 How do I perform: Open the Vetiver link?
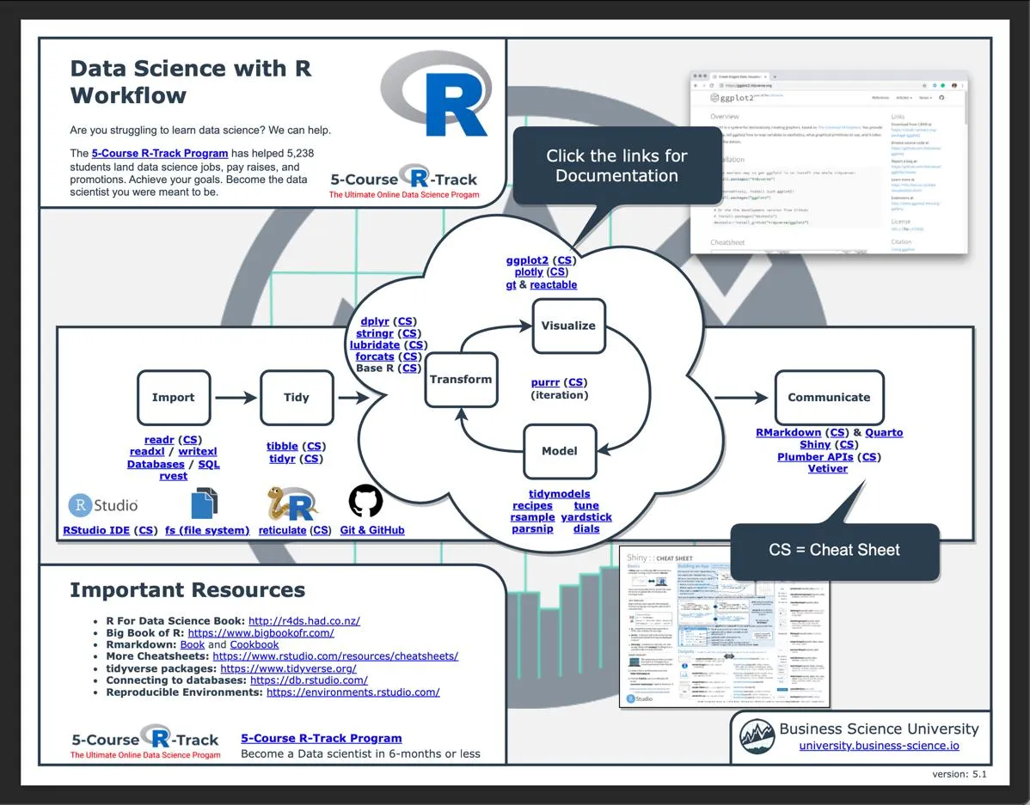828,469
